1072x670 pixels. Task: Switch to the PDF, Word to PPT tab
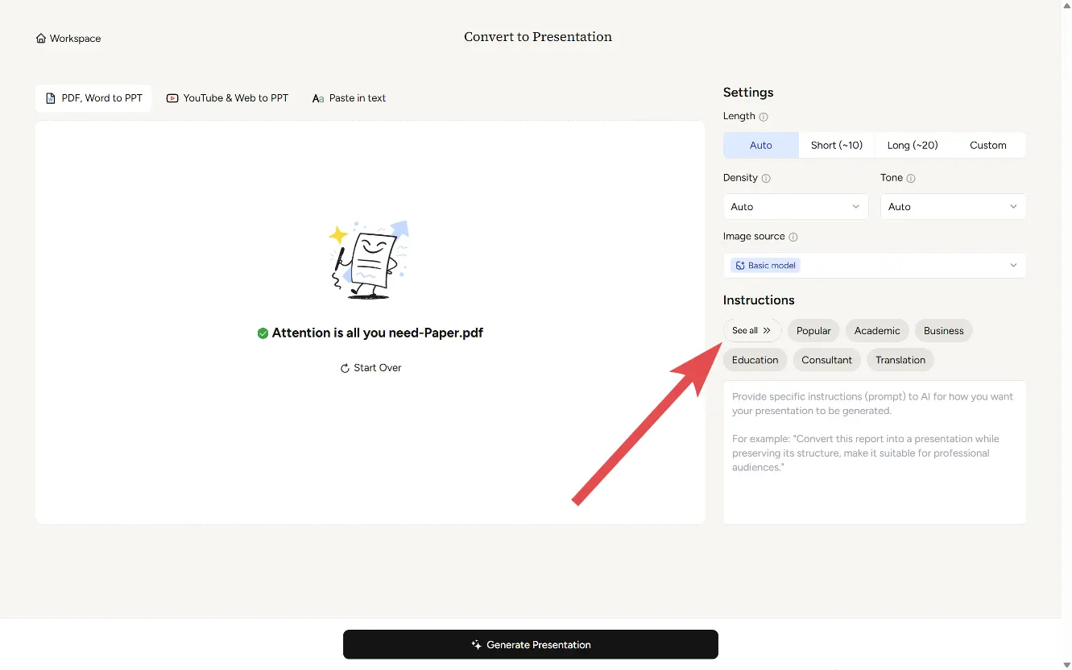(93, 98)
